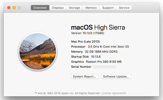Close the About This Mac window
The height and width of the screenshot is (100, 163).
(x=9, y=8)
